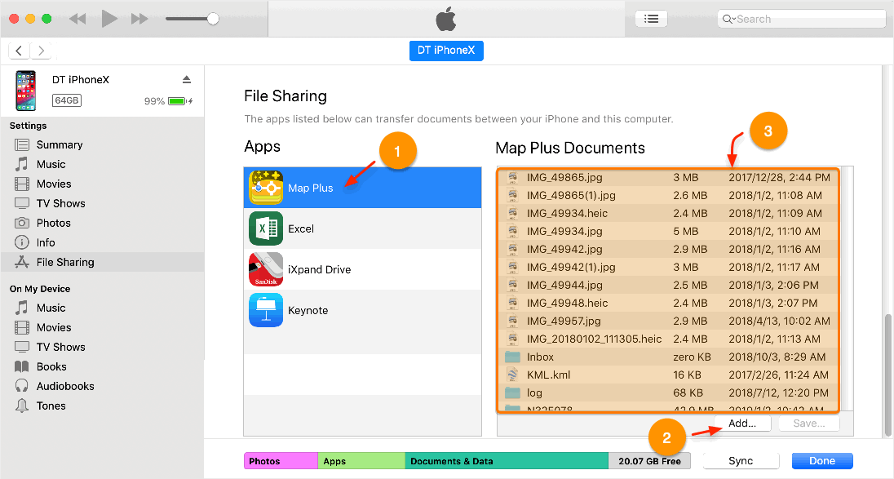Click the 64GB capacity badge
This screenshot has width=894, height=479.
pos(67,100)
